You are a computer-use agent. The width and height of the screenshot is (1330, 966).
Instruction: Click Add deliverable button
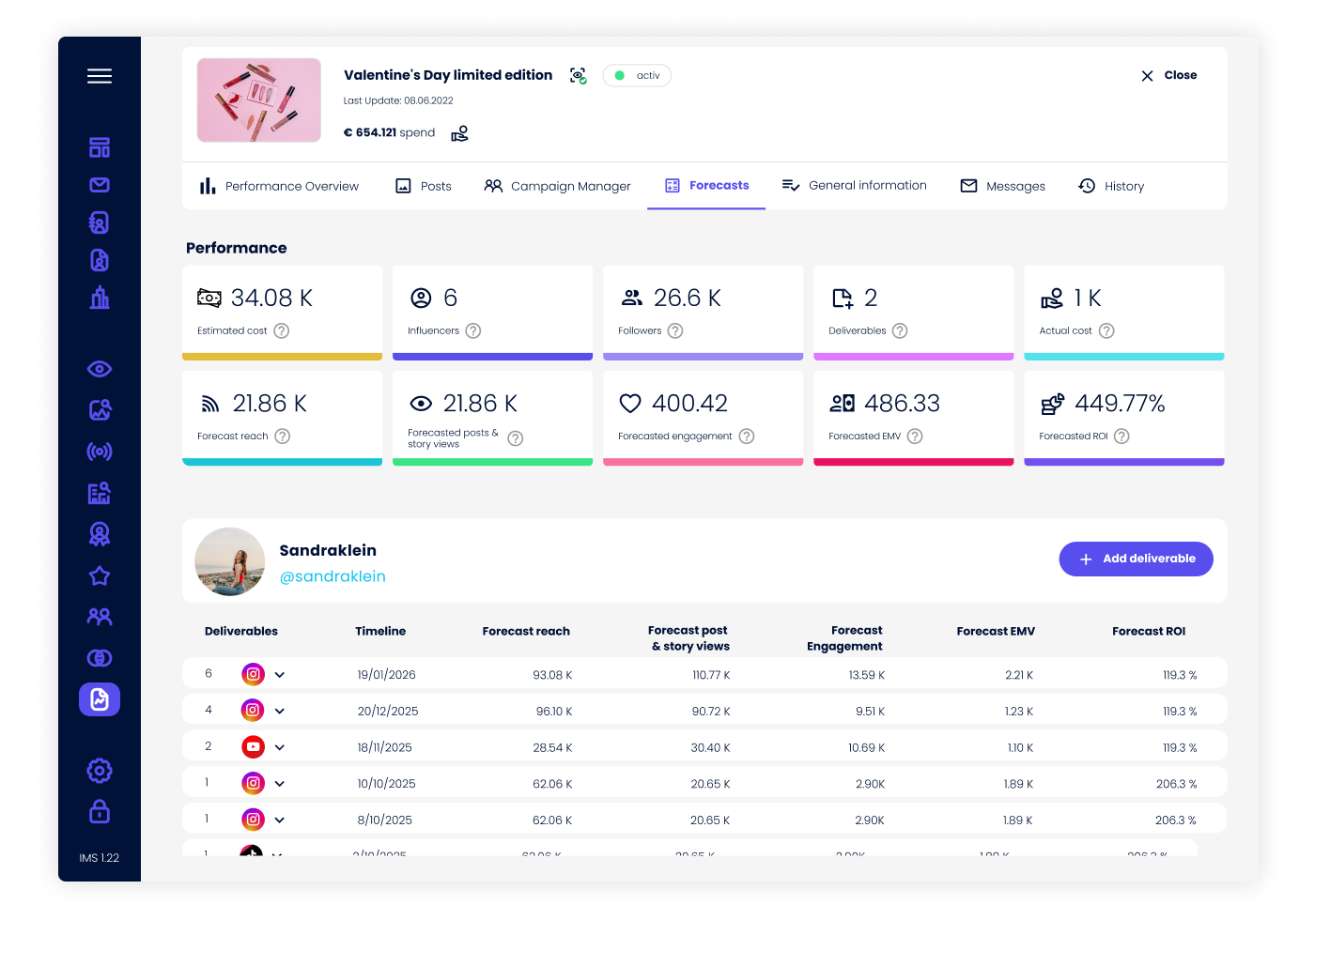coord(1136,559)
